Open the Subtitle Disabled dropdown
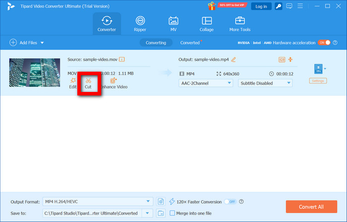The image size is (347, 222). click(x=265, y=83)
